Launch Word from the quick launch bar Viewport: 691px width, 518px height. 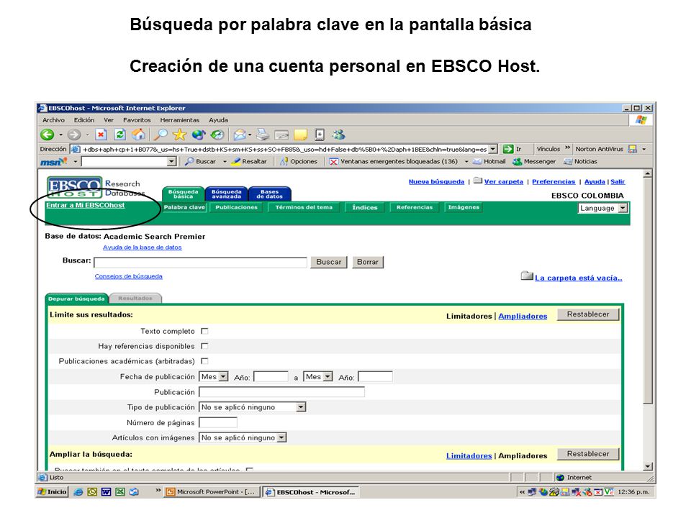point(107,492)
